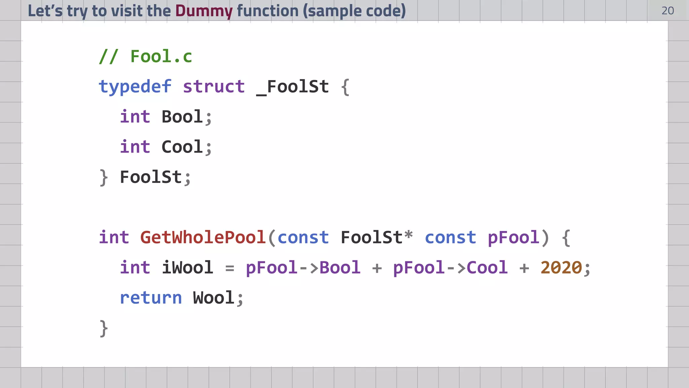Click the 'pFool->Bool' expression

point(303,268)
